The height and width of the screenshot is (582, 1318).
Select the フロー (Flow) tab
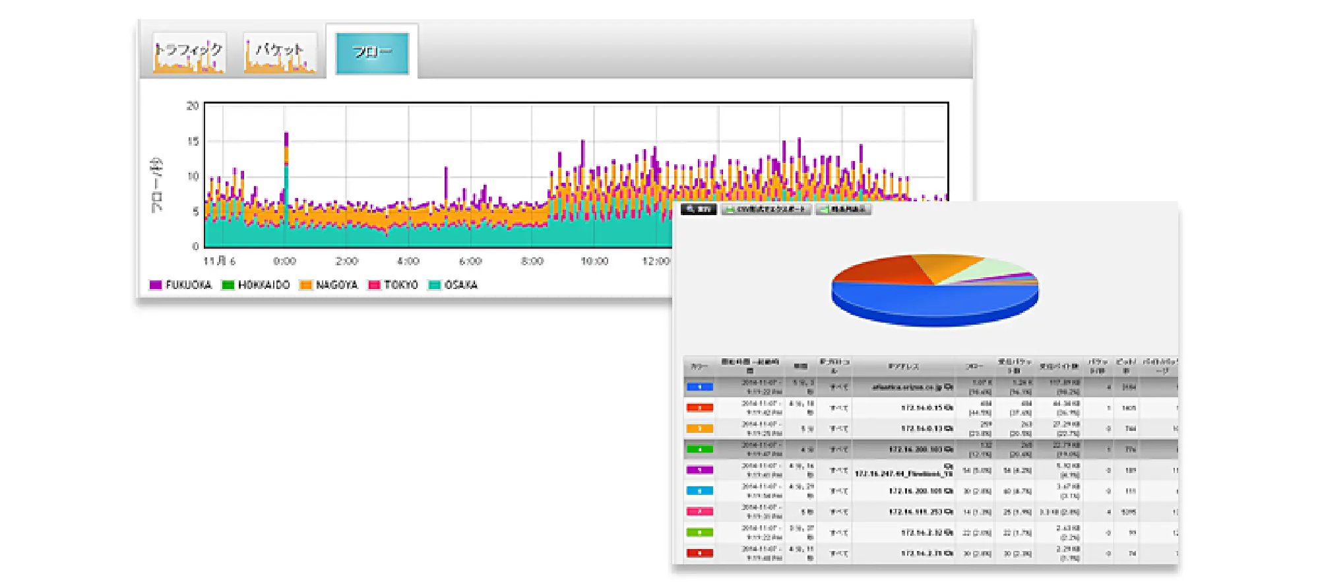point(372,53)
